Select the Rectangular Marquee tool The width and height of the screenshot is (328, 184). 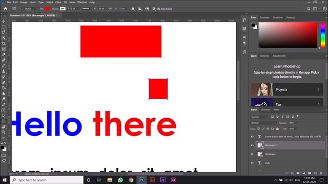coord(4,27)
